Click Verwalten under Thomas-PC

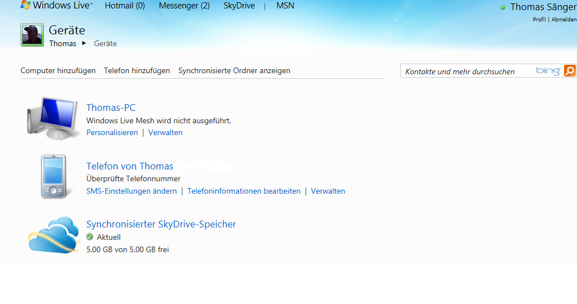165,132
